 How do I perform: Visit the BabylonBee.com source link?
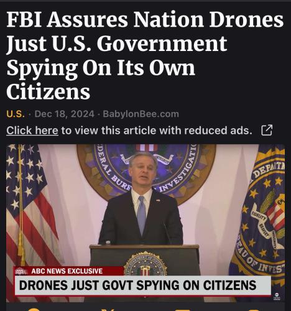[141, 114]
